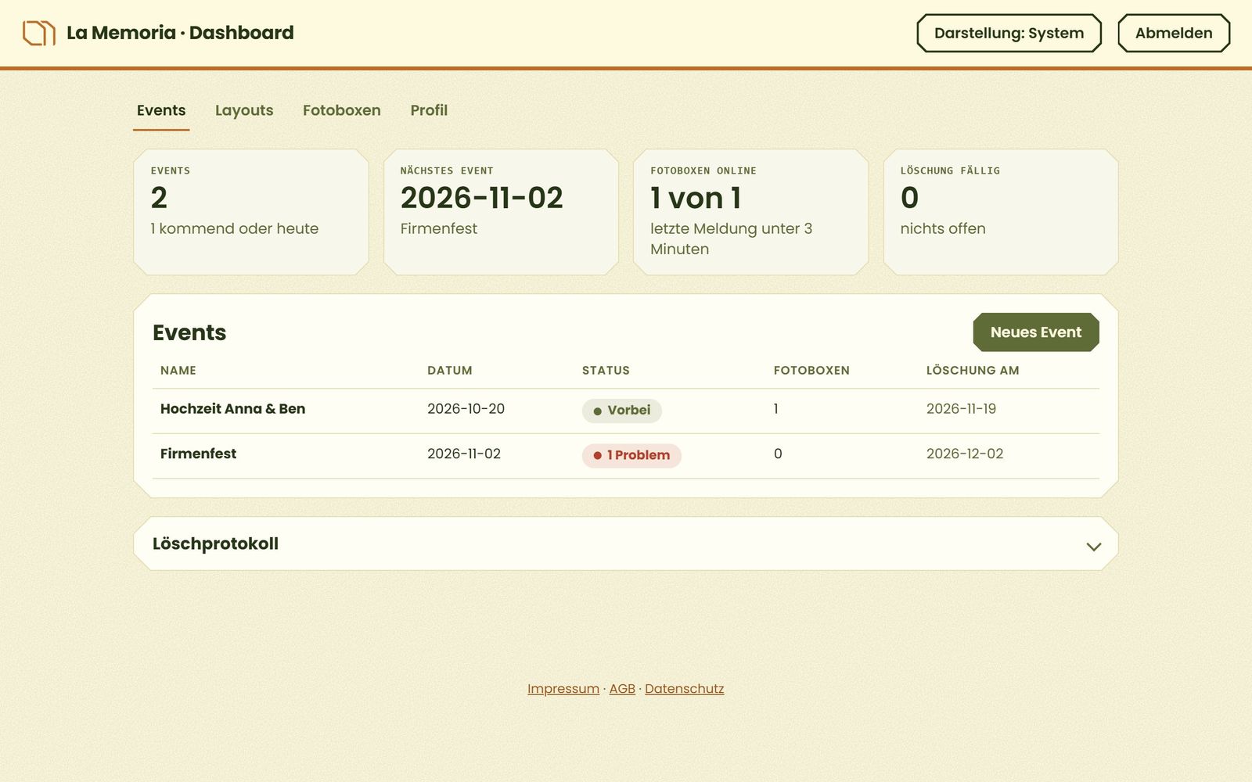The width and height of the screenshot is (1252, 782).
Task: Expand the Löschprotokoll chevron
Action: click(1094, 547)
